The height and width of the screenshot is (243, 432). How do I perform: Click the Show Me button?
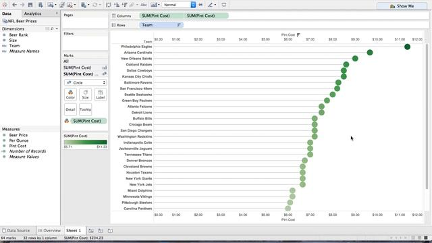click(402, 6)
